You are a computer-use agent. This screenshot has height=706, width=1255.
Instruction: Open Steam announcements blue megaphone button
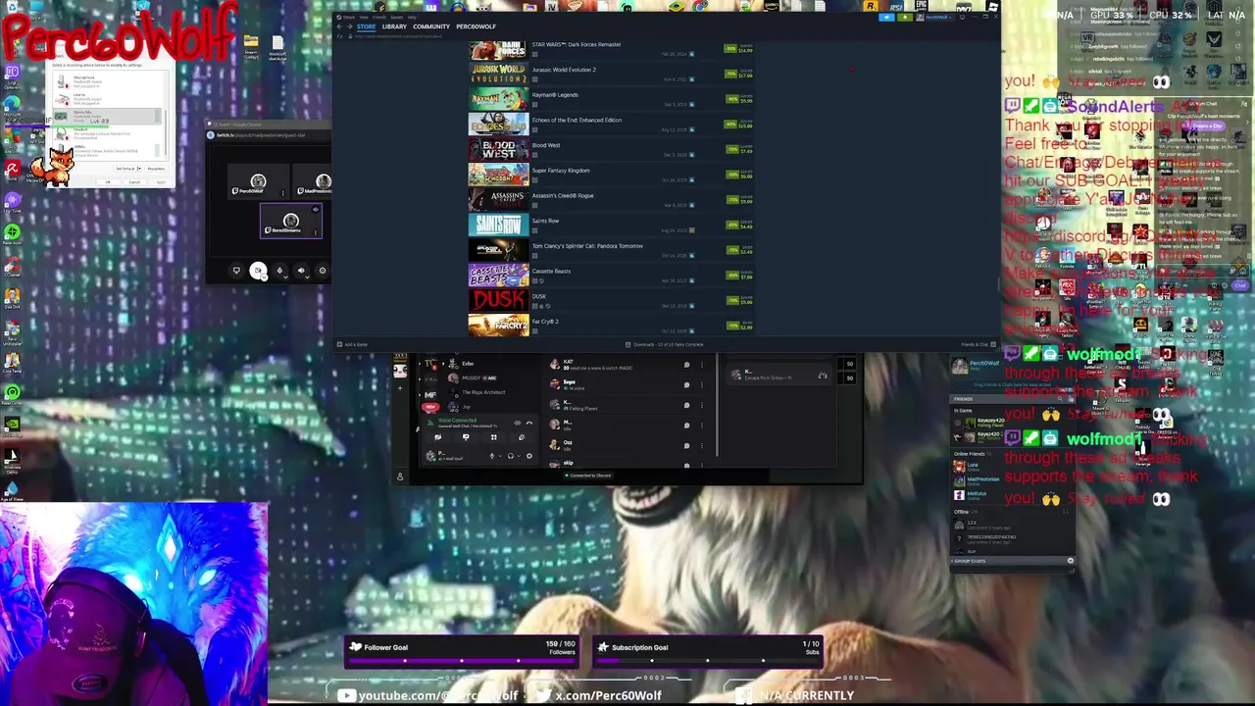coord(886,17)
